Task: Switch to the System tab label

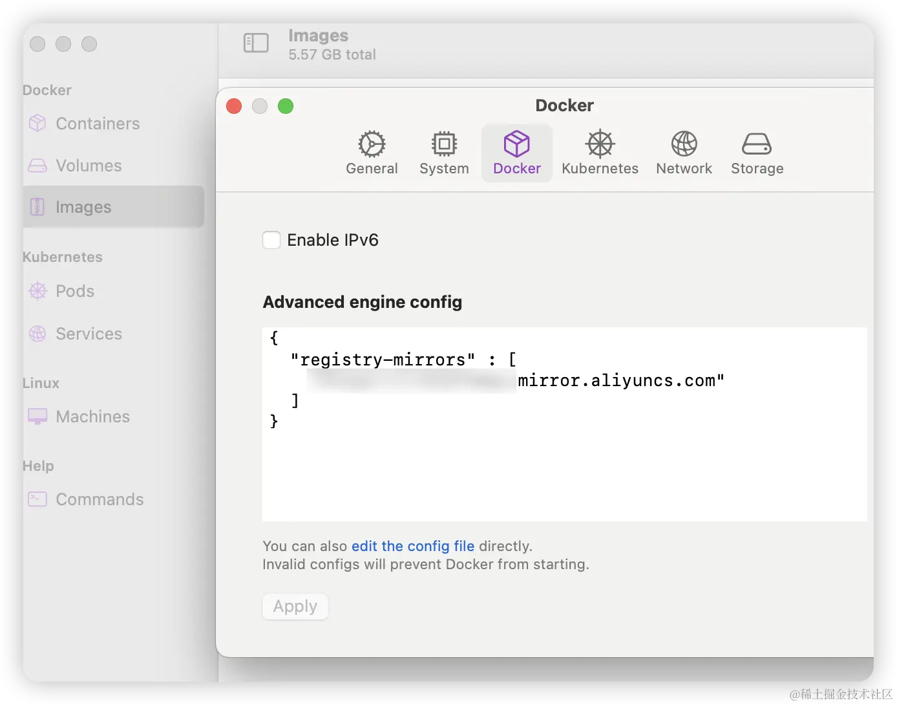Action: [x=444, y=169]
